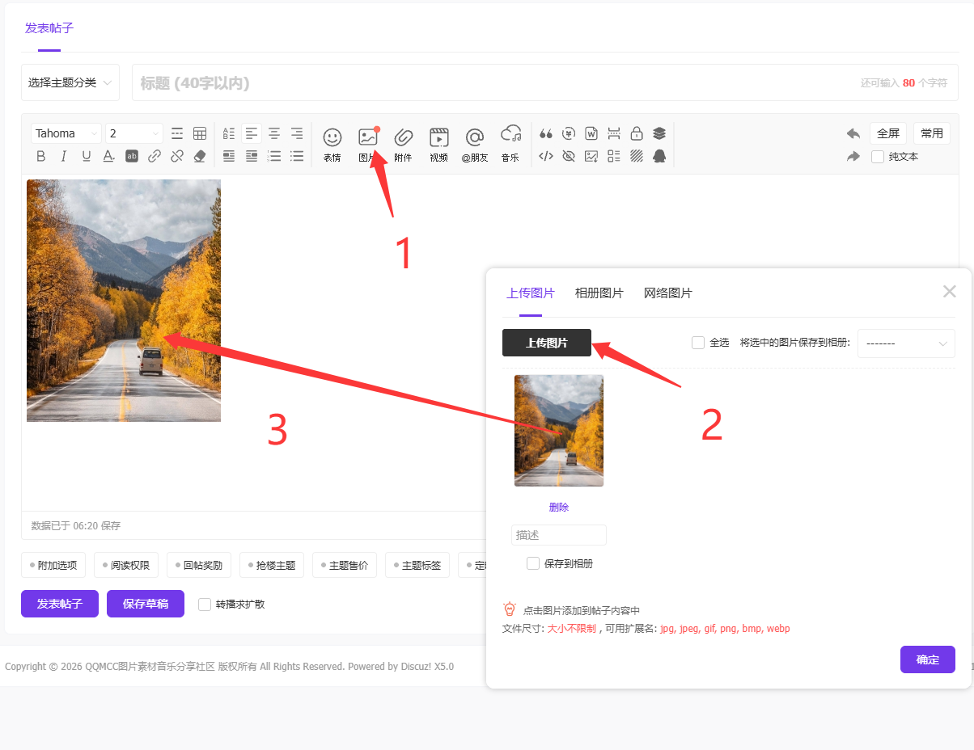Click the 确定 confirm button

tap(928, 659)
